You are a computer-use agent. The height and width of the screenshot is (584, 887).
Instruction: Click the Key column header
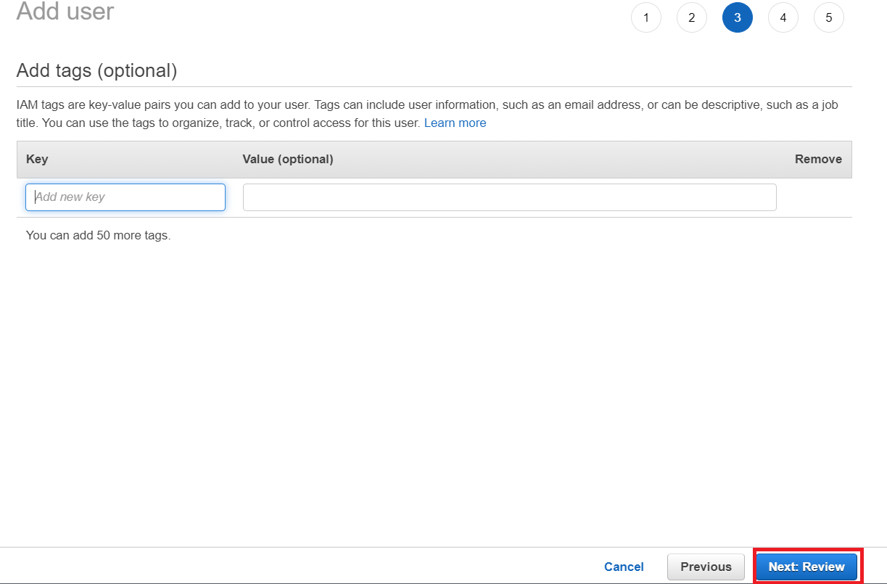coord(37,160)
